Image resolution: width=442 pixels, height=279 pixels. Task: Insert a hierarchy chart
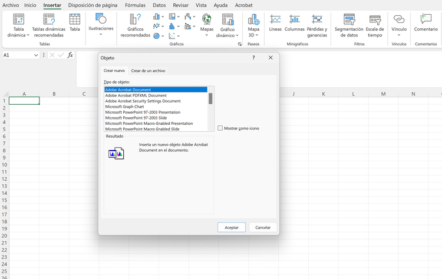(172, 16)
